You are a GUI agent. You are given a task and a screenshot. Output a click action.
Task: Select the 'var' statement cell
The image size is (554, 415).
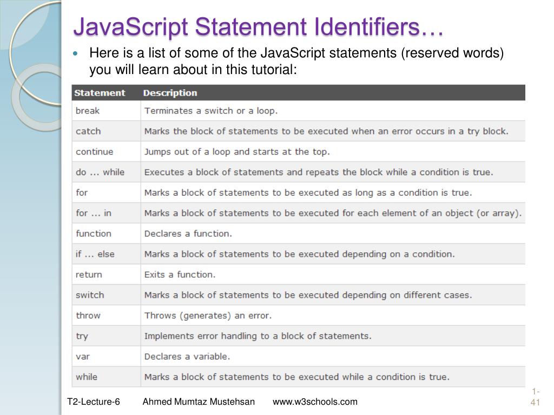coord(82,357)
